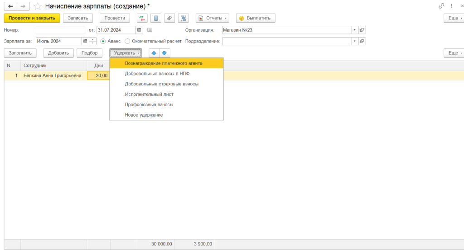
Task: Expand the Организация dropdown list
Action: (354, 30)
